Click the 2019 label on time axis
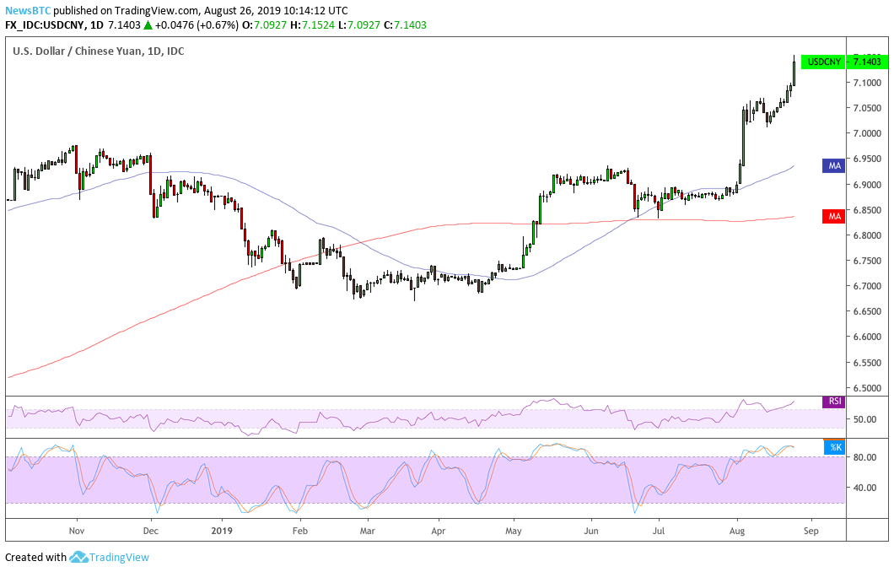 click(x=222, y=531)
